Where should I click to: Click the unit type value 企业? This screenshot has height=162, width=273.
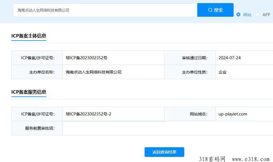(223, 72)
